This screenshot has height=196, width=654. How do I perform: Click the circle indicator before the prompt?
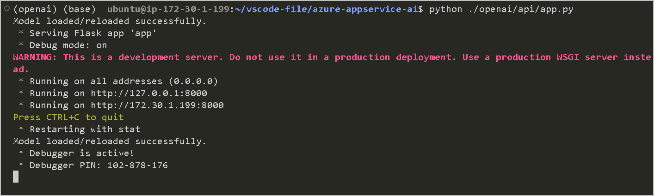[7, 8]
